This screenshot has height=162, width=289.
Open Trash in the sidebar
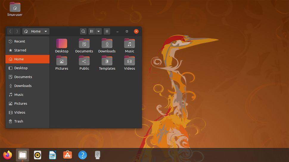point(27,121)
